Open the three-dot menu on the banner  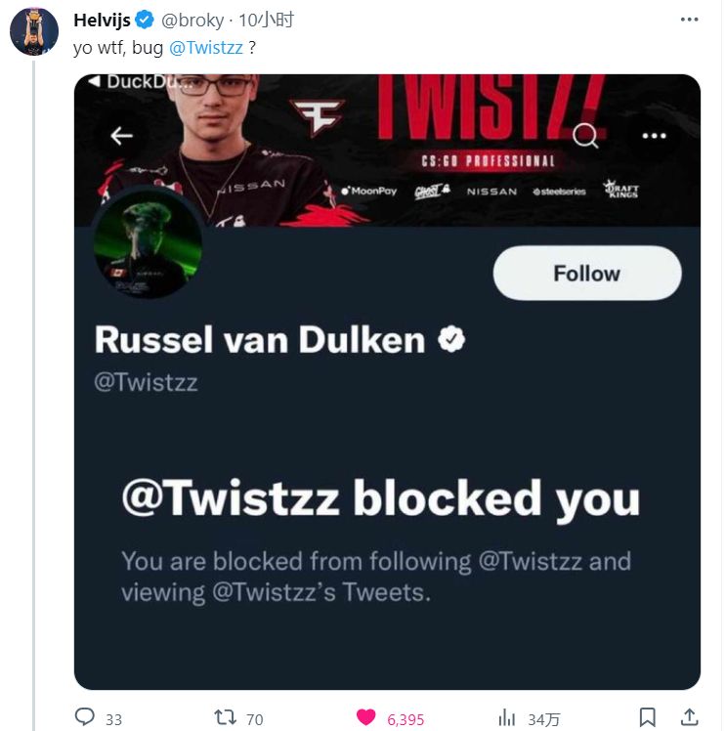point(654,136)
